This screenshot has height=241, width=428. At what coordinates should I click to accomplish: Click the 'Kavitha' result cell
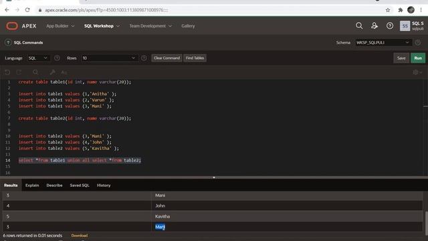click(287, 216)
